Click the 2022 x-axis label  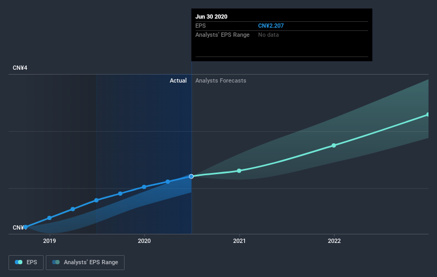(334, 241)
